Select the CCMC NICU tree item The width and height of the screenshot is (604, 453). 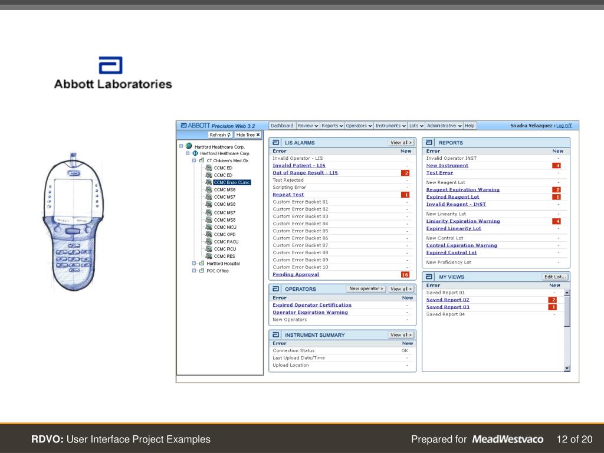(x=225, y=227)
